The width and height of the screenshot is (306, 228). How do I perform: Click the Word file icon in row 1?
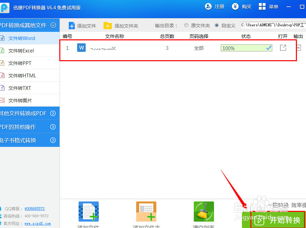[81, 48]
